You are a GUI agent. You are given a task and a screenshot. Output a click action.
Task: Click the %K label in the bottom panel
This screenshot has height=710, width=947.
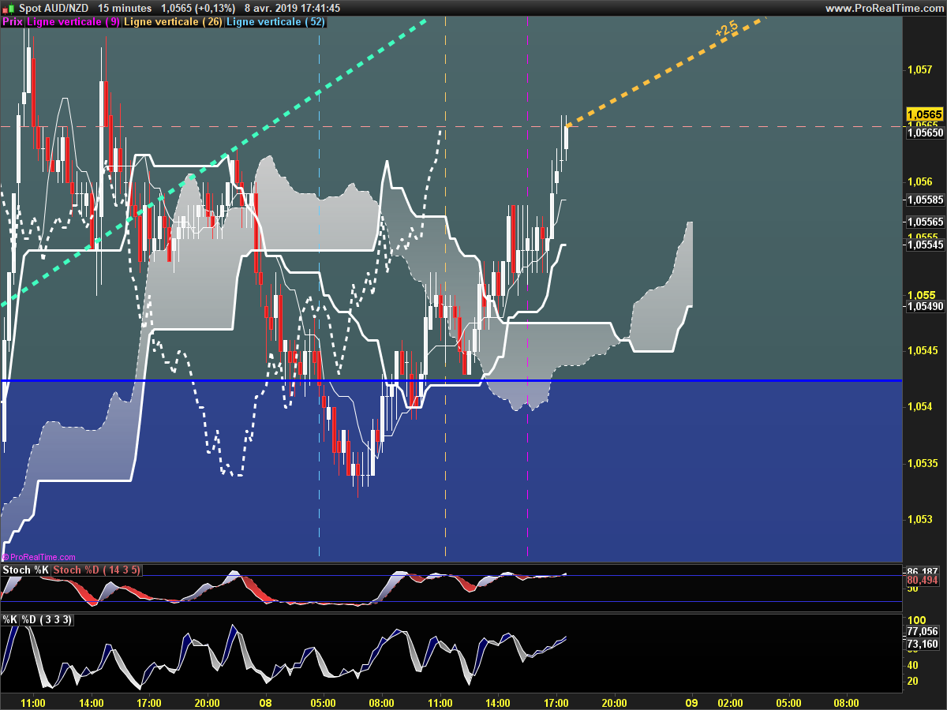[10, 620]
